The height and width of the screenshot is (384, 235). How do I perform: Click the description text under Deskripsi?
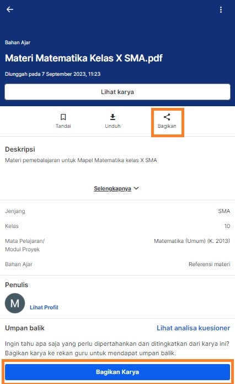[x=81, y=160]
